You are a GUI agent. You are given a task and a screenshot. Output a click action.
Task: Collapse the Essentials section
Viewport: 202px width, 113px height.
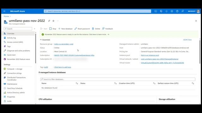[x=45, y=40]
